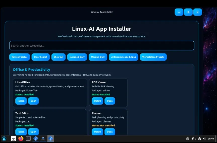Open LibreOffice with its Open button
Image resolution: width=217 pixels, height=143 pixels.
click(x=33, y=101)
